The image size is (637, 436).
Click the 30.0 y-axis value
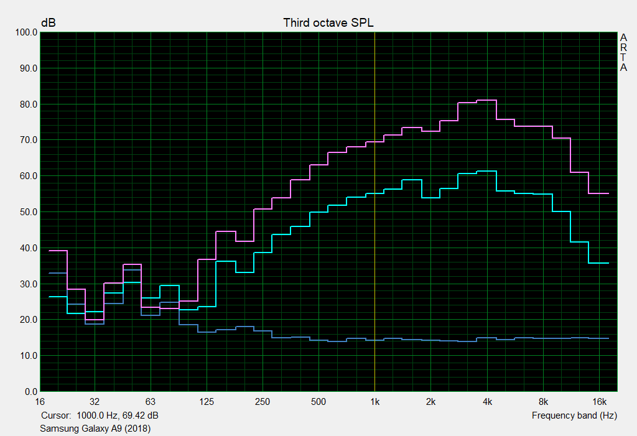tap(29, 284)
